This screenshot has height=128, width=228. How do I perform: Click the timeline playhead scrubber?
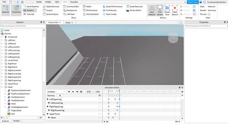click(x=120, y=91)
